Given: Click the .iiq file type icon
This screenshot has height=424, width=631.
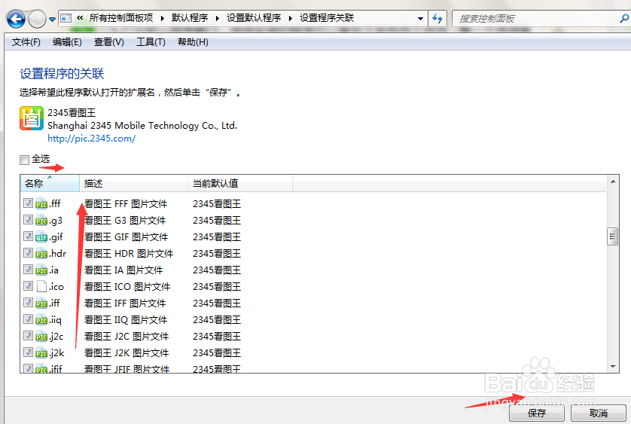Looking at the screenshot, I should (41, 320).
